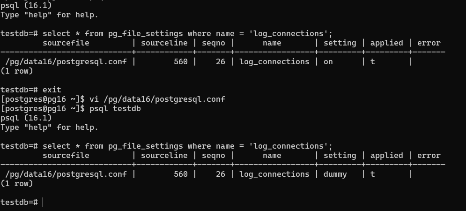The height and width of the screenshot is (211, 466).
Task: Click the 'sourceline' header in second result
Action: tap(164, 155)
